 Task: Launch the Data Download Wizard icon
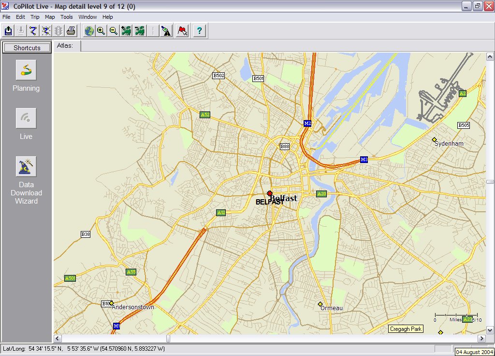(26, 166)
